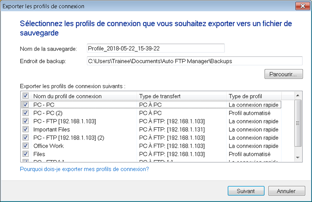This screenshot has width=312, height=202.
Task: Open the 'Pourquoi dois-je exporter' help link
Action: [x=84, y=169]
